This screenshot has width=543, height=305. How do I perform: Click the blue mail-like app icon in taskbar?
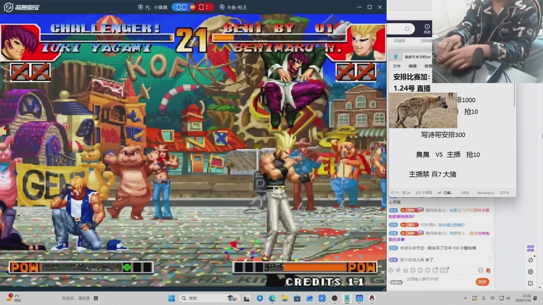click(310, 298)
